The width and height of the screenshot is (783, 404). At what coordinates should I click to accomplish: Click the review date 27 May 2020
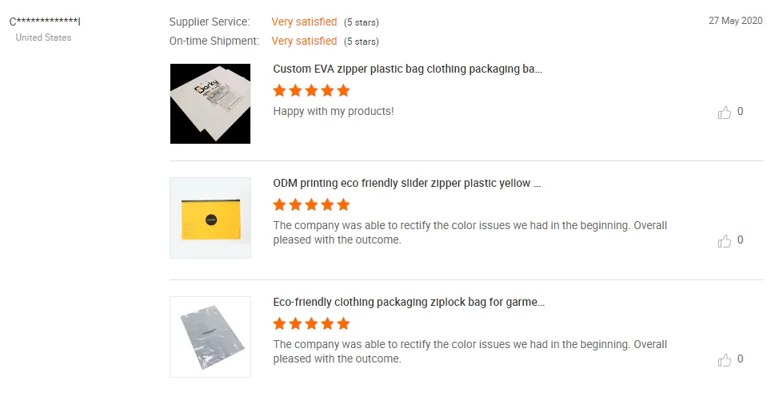point(736,21)
